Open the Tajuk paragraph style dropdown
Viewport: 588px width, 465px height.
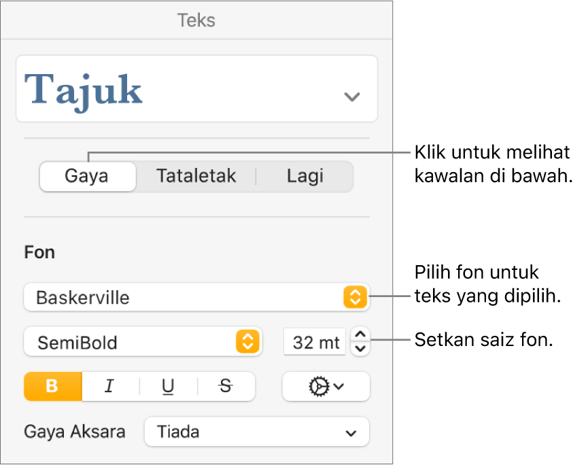pyautogui.click(x=196, y=89)
